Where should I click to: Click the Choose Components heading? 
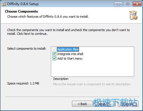tap(21, 11)
